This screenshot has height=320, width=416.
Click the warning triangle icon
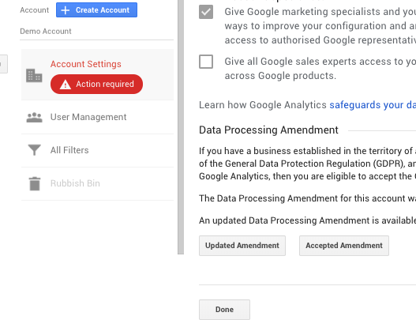point(66,85)
